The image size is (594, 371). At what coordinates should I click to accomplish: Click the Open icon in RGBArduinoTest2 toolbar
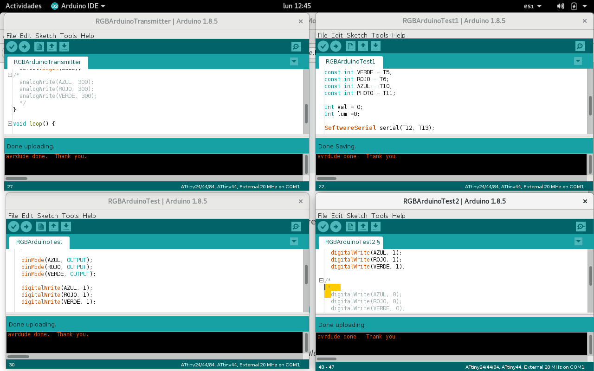[363, 226]
